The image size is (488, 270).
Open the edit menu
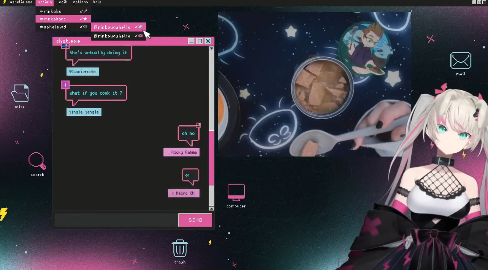click(63, 2)
